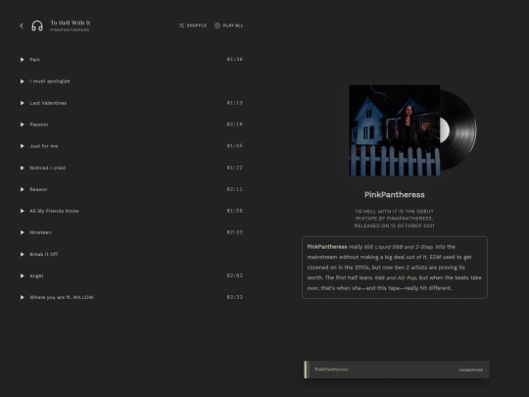Play the track Nineteen

[x=23, y=232]
